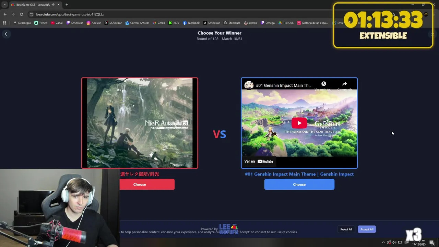
Task: Click the Leewufufu Powered by logo
Action: (228, 229)
